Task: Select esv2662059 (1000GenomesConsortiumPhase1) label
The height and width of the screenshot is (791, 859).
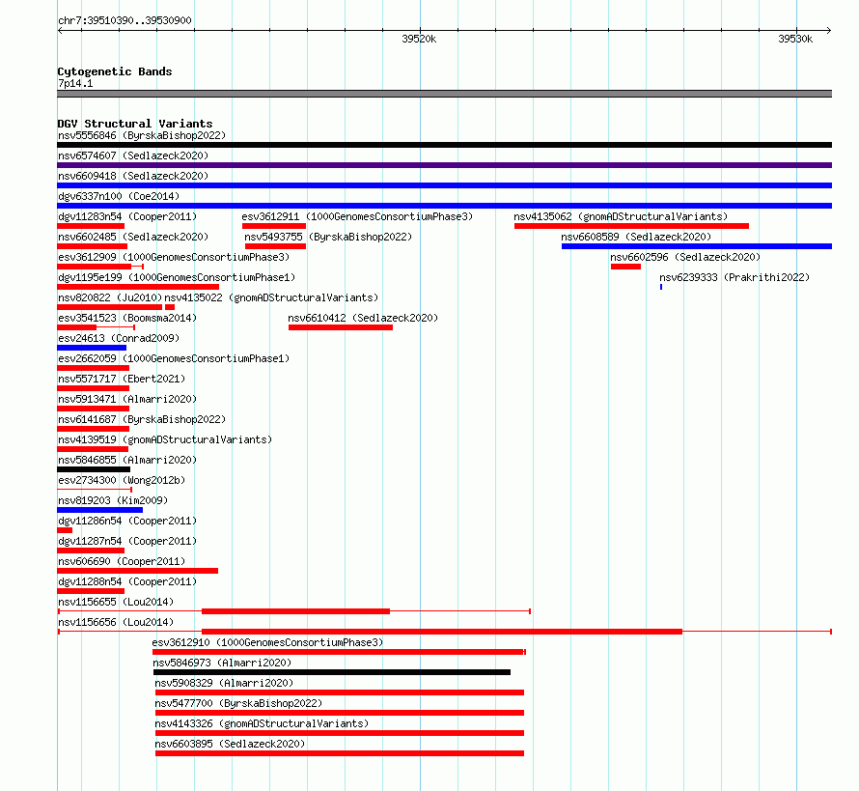Action: coord(174,358)
